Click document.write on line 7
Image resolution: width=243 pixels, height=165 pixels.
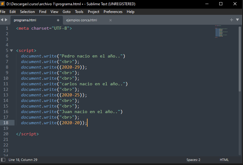(39, 61)
